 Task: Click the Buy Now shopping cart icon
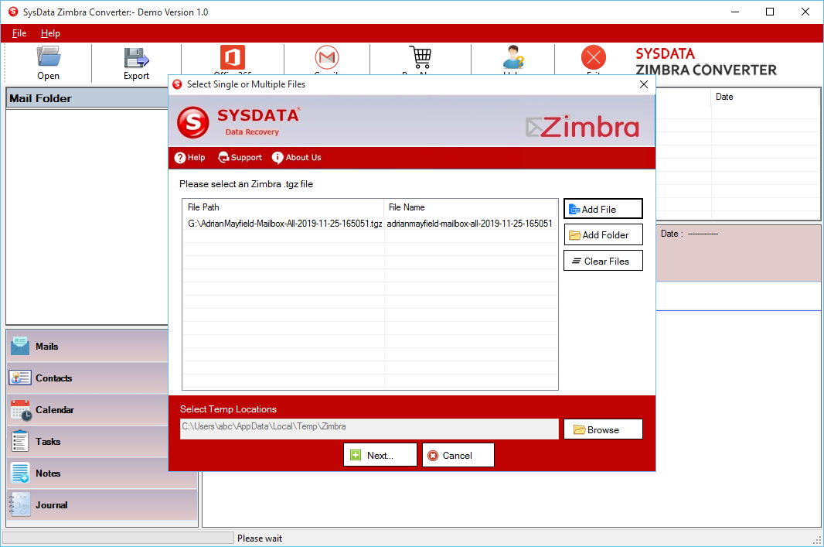point(420,58)
